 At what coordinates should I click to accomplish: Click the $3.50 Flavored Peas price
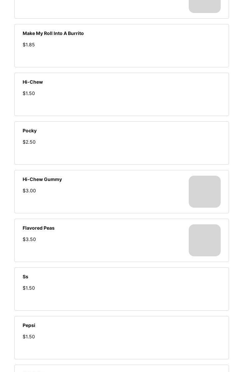29,239
